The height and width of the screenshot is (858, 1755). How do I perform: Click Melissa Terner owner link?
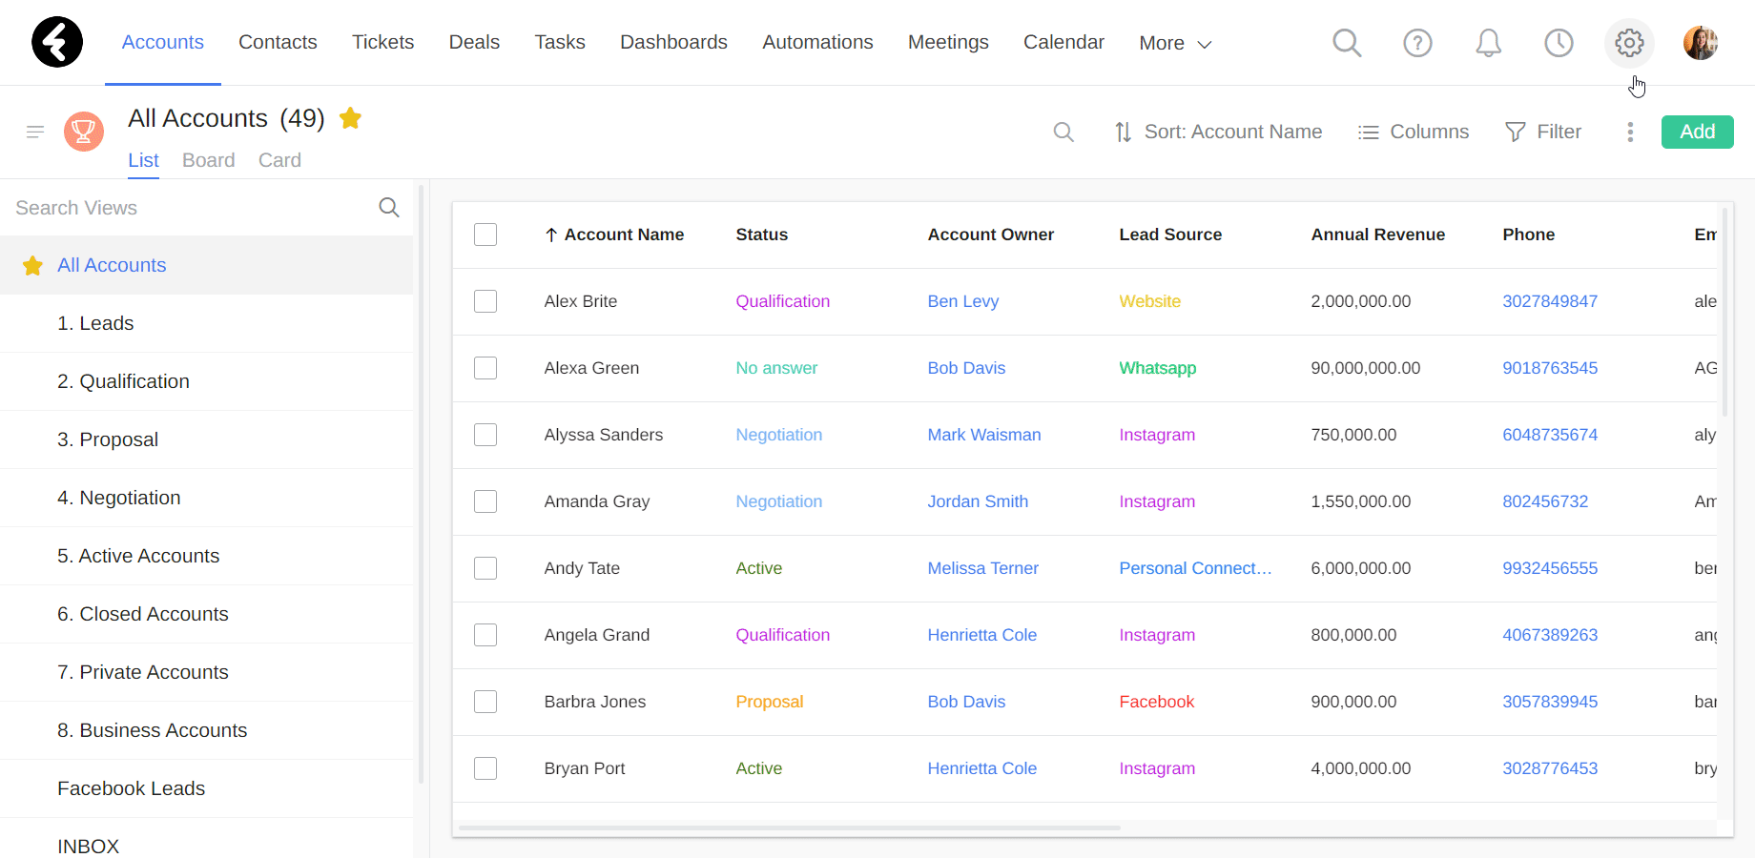tap(982, 568)
